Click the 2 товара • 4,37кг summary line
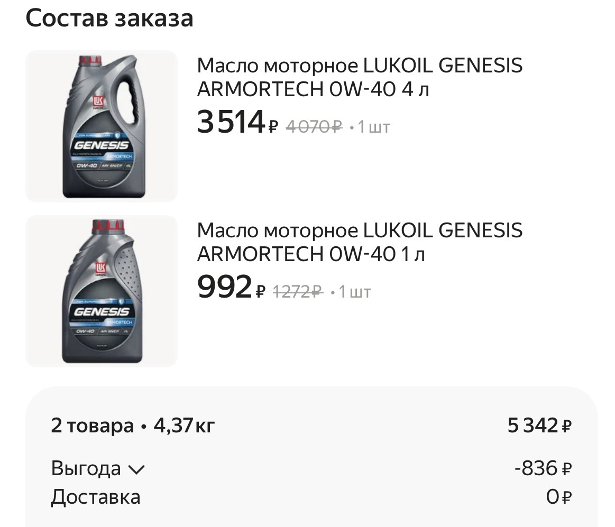This screenshot has height=527, width=615. pos(131,424)
